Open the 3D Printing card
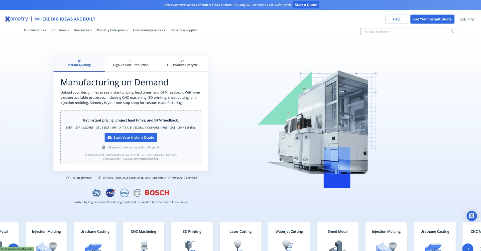Screen dimensions: 481x251 click(192, 236)
